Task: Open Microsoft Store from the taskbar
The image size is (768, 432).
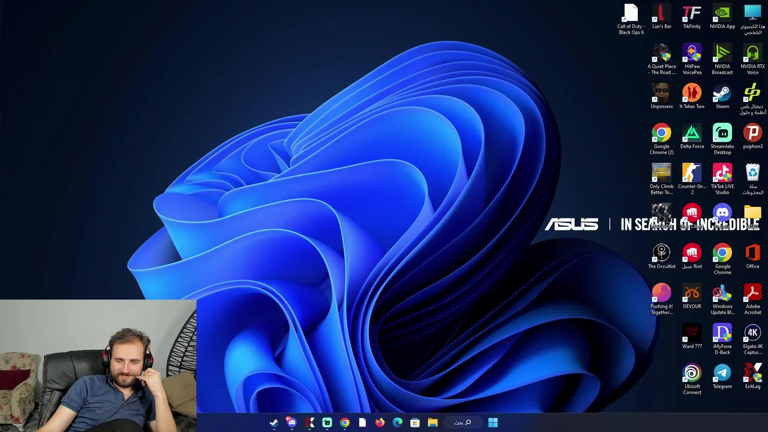Action: click(415, 422)
